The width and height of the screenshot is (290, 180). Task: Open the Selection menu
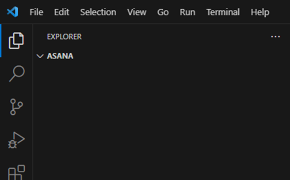pos(98,12)
